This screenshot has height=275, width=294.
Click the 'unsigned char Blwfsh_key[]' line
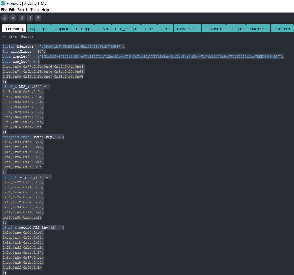pos(33,137)
